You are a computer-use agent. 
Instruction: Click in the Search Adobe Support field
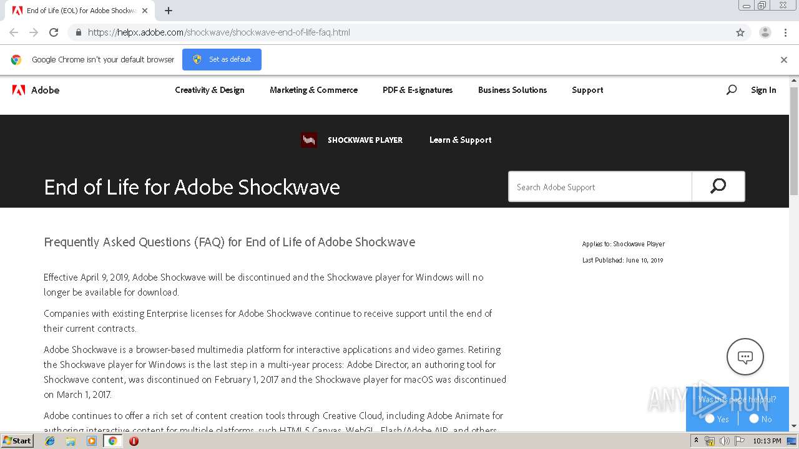(600, 186)
